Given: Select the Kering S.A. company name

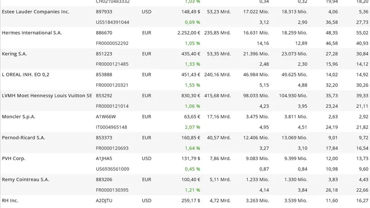Looking at the screenshot, I should [14, 54].
